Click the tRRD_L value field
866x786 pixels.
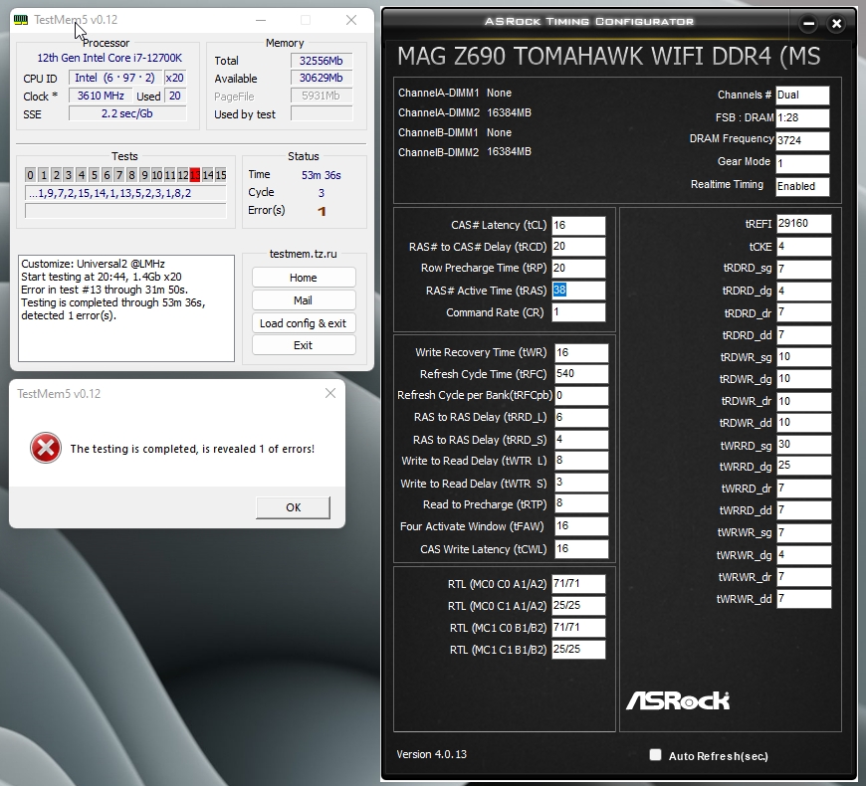pos(581,417)
